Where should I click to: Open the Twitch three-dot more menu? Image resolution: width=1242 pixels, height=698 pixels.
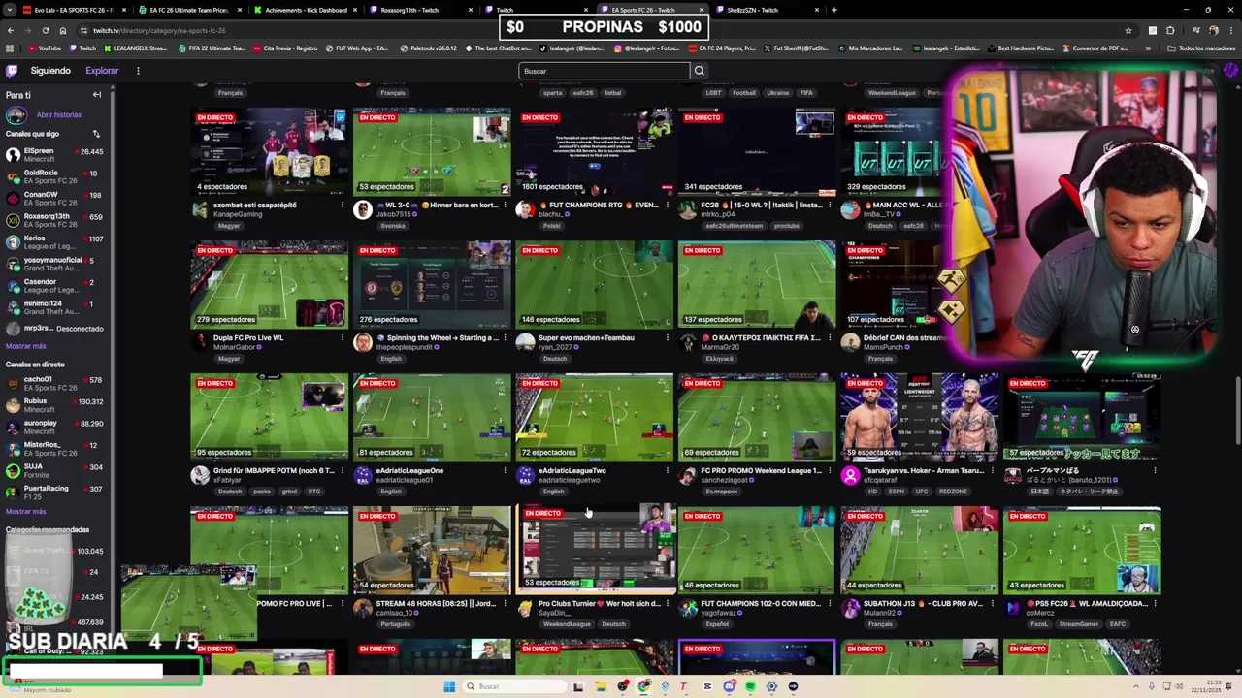point(138,71)
